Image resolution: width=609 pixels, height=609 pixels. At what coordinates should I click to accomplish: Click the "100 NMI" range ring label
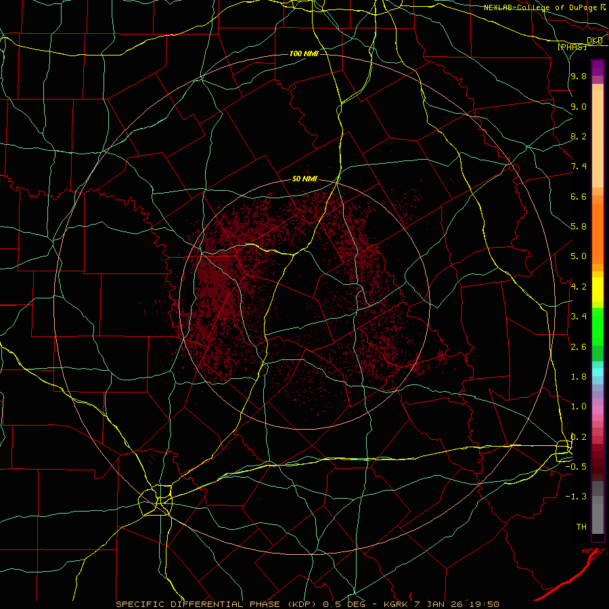pyautogui.click(x=304, y=53)
